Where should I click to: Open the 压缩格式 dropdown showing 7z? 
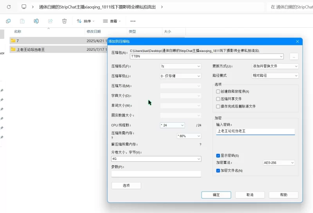click(x=180, y=66)
